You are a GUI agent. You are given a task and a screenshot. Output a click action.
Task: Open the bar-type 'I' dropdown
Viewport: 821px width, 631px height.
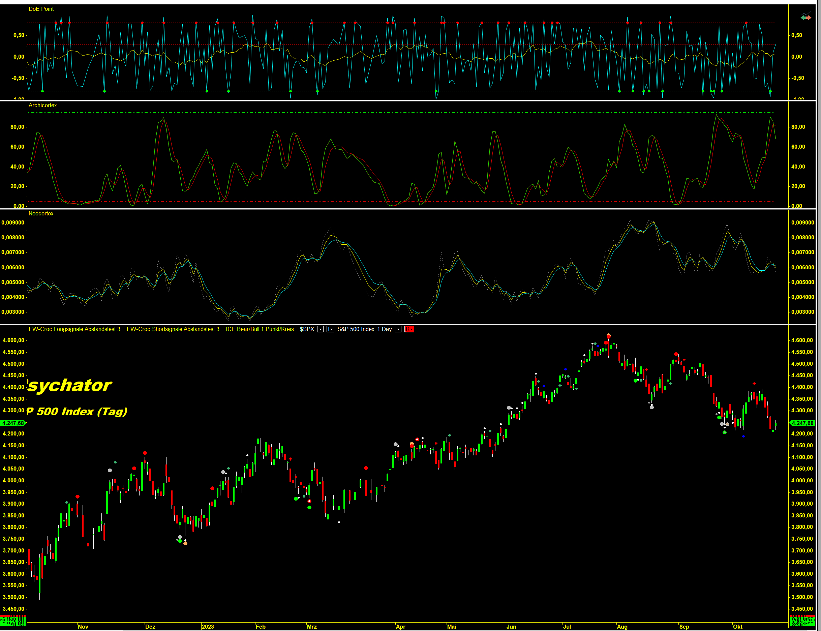tap(330, 329)
